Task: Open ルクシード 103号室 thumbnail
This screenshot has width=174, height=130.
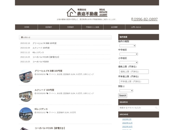Action: pos(26,95)
